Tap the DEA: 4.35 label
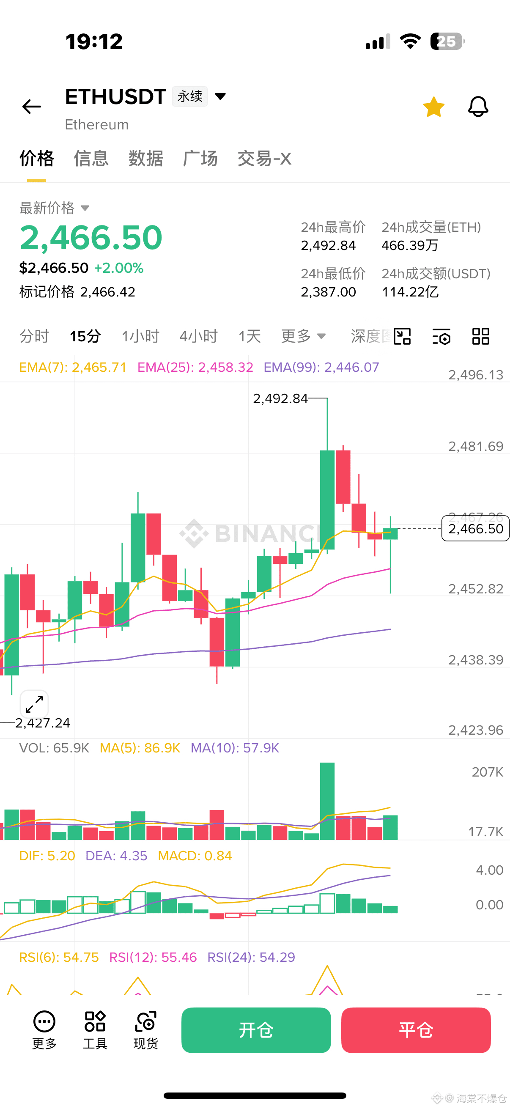Image resolution: width=510 pixels, height=1109 pixels. tap(116, 855)
